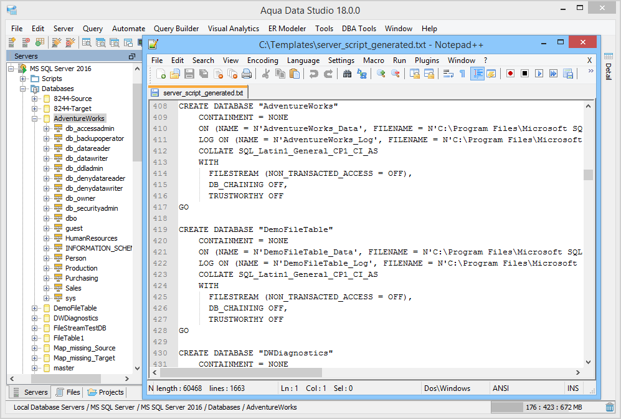Click the Register Server icon in Aqua Data Studio
This screenshot has width=621, height=419.
[x=12, y=42]
